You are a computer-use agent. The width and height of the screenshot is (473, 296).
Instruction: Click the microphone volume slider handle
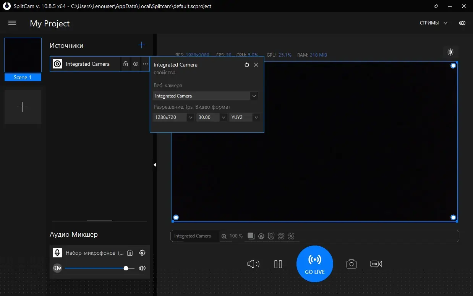pos(126,268)
